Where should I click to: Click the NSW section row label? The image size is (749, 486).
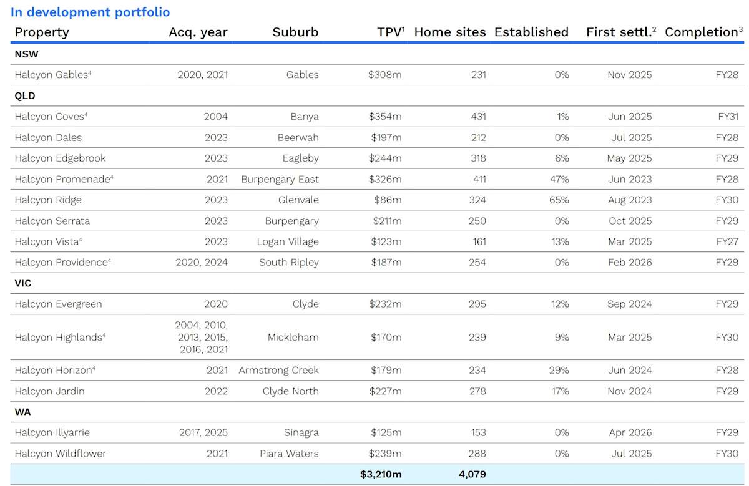tap(26, 54)
